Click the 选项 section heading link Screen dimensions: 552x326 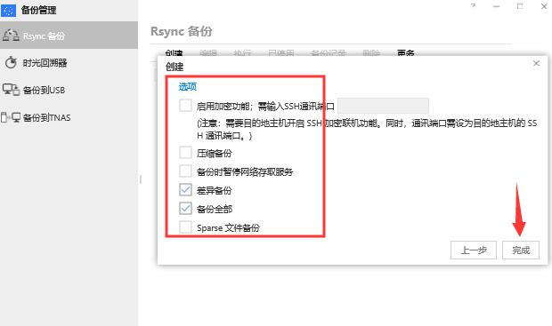[x=188, y=86]
